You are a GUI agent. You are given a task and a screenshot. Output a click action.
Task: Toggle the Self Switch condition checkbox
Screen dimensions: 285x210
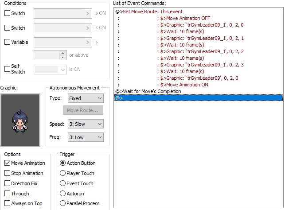click(x=7, y=69)
